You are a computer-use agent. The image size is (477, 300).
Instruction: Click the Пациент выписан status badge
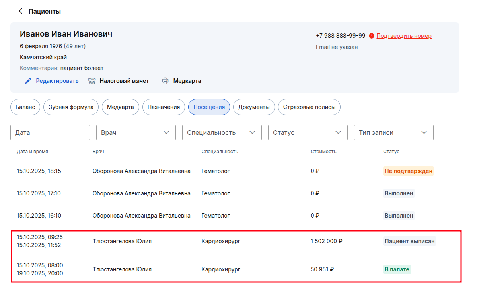(409, 241)
